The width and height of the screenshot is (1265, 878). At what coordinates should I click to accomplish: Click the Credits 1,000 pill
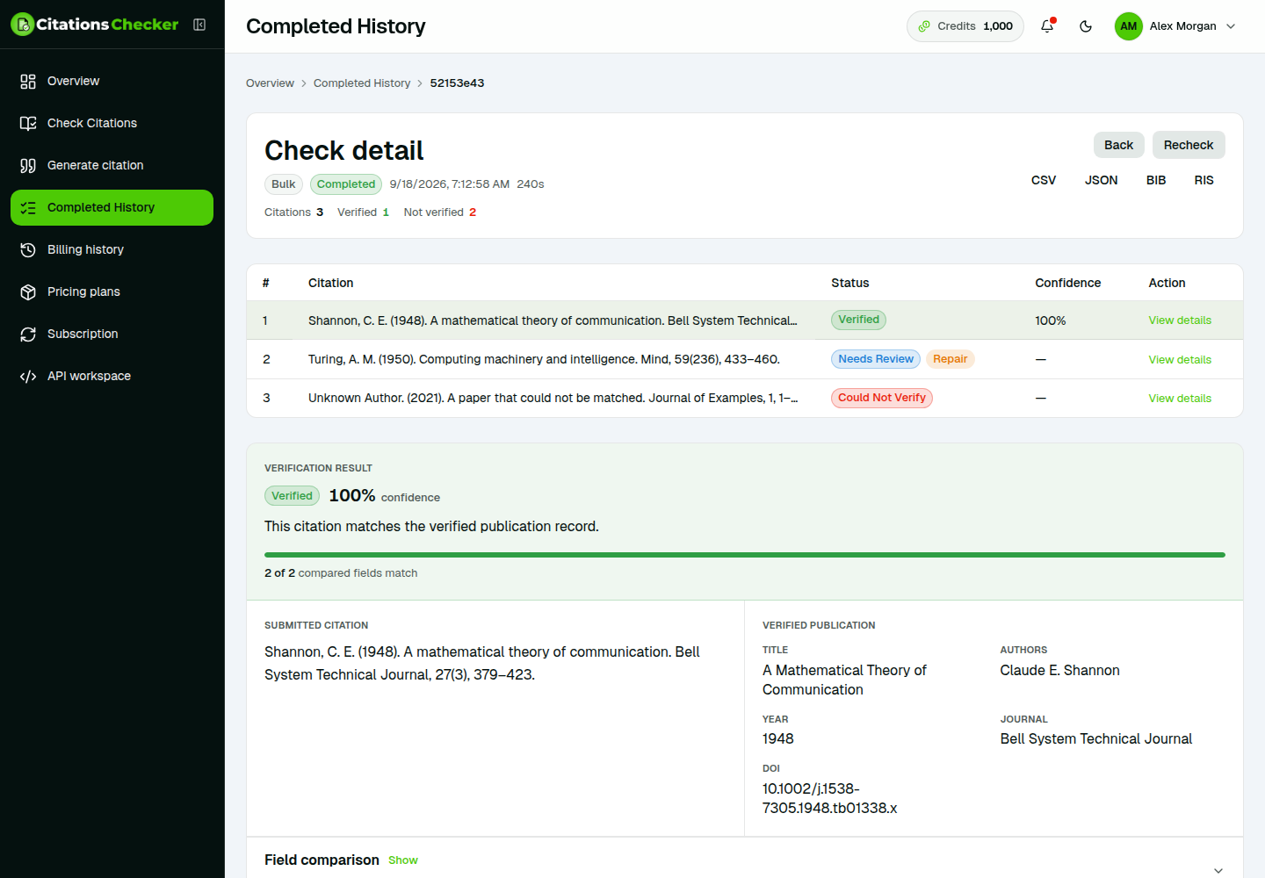tap(965, 26)
